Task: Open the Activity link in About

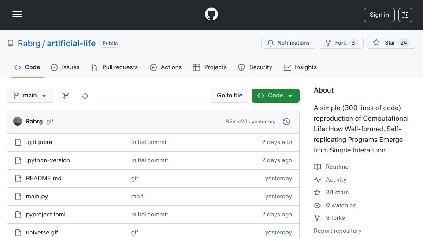Action: coord(336,180)
